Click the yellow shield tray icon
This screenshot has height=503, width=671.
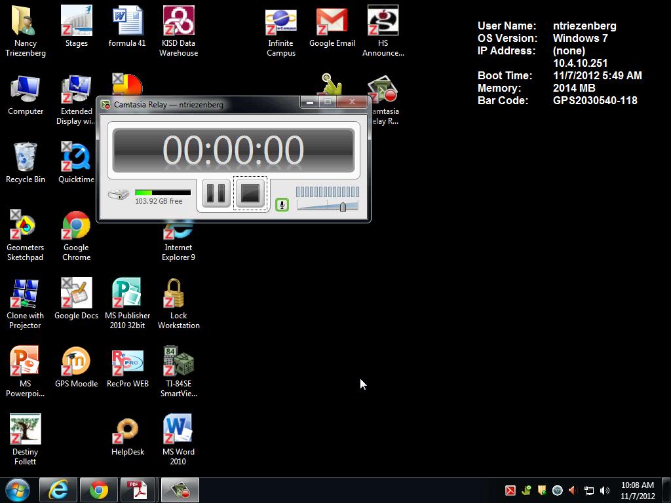click(542, 491)
